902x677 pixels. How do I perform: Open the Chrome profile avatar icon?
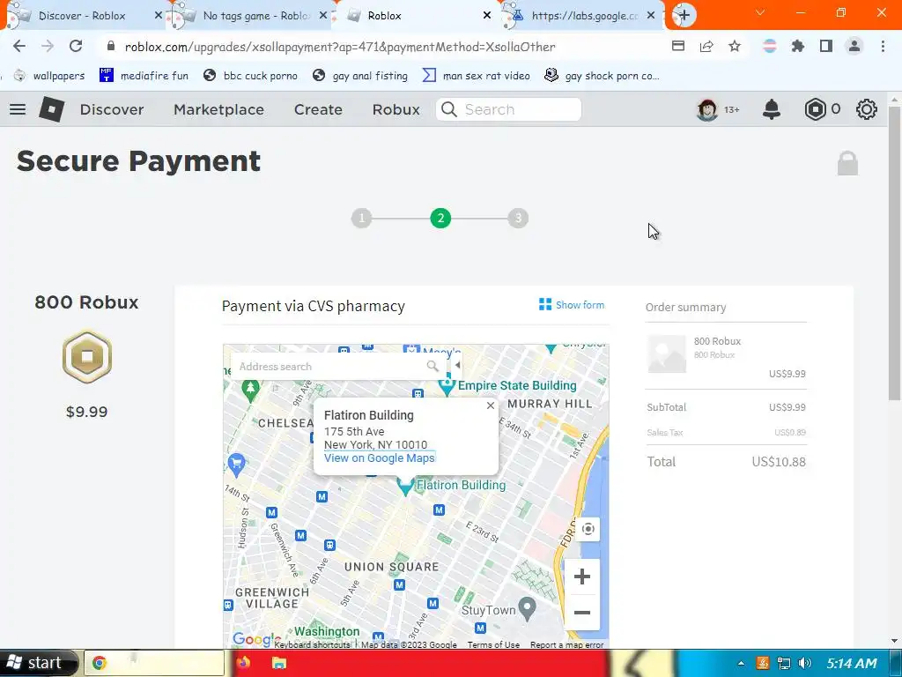pos(854,47)
